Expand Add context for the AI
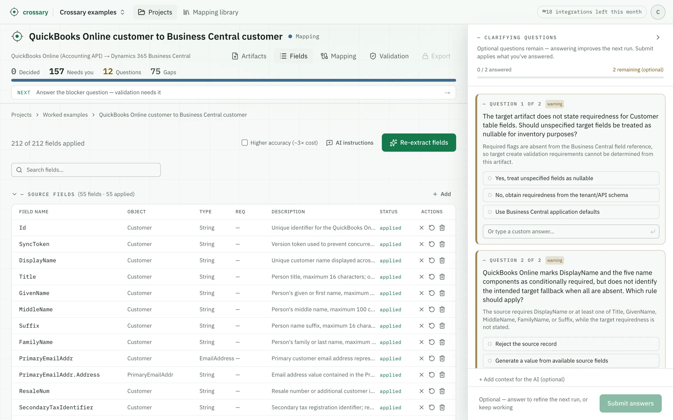This screenshot has height=420, width=673. tap(522, 379)
